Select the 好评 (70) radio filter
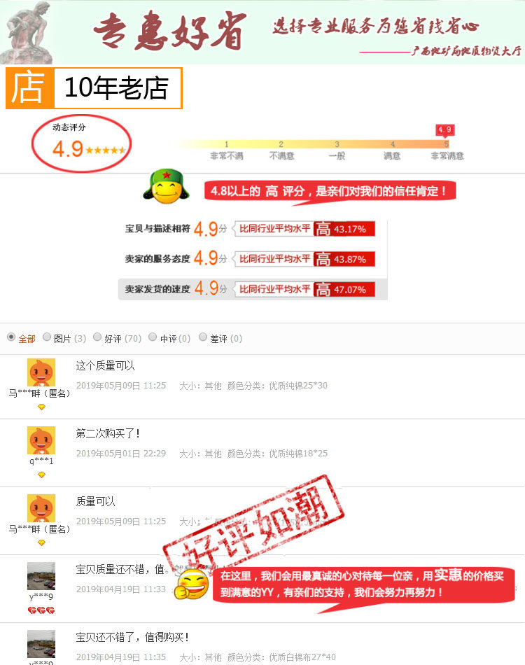This screenshot has width=525, height=665. point(97,337)
